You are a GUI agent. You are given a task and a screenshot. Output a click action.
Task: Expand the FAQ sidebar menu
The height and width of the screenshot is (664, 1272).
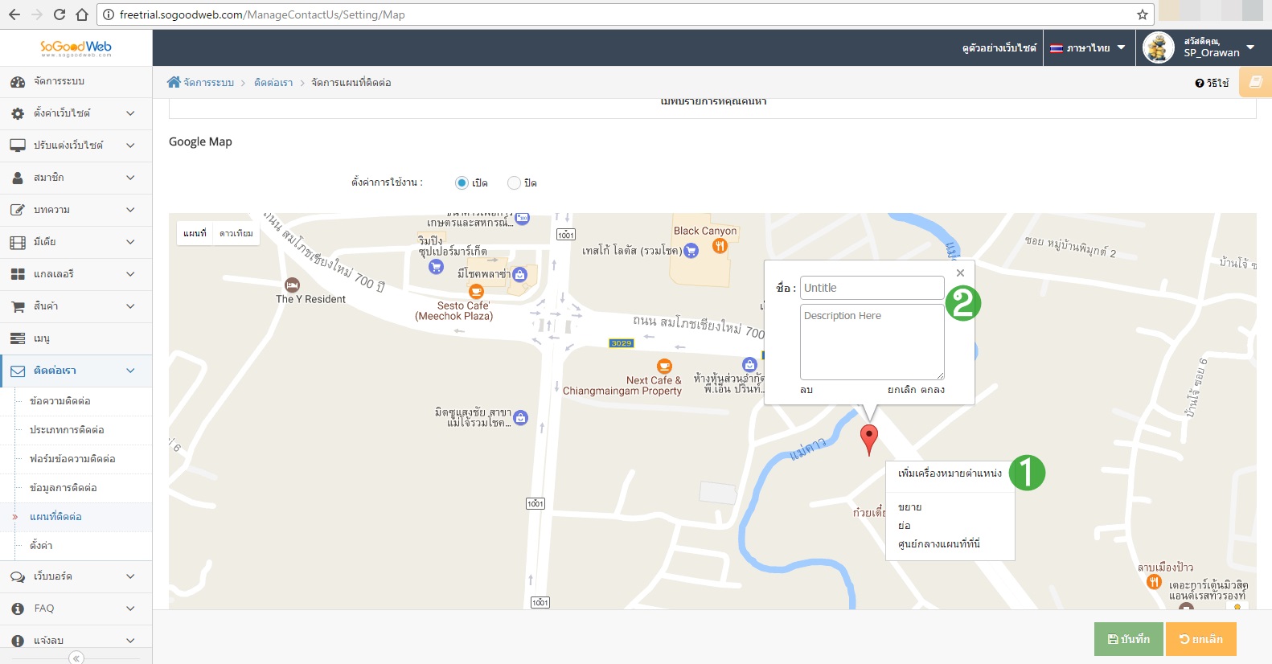tap(76, 609)
